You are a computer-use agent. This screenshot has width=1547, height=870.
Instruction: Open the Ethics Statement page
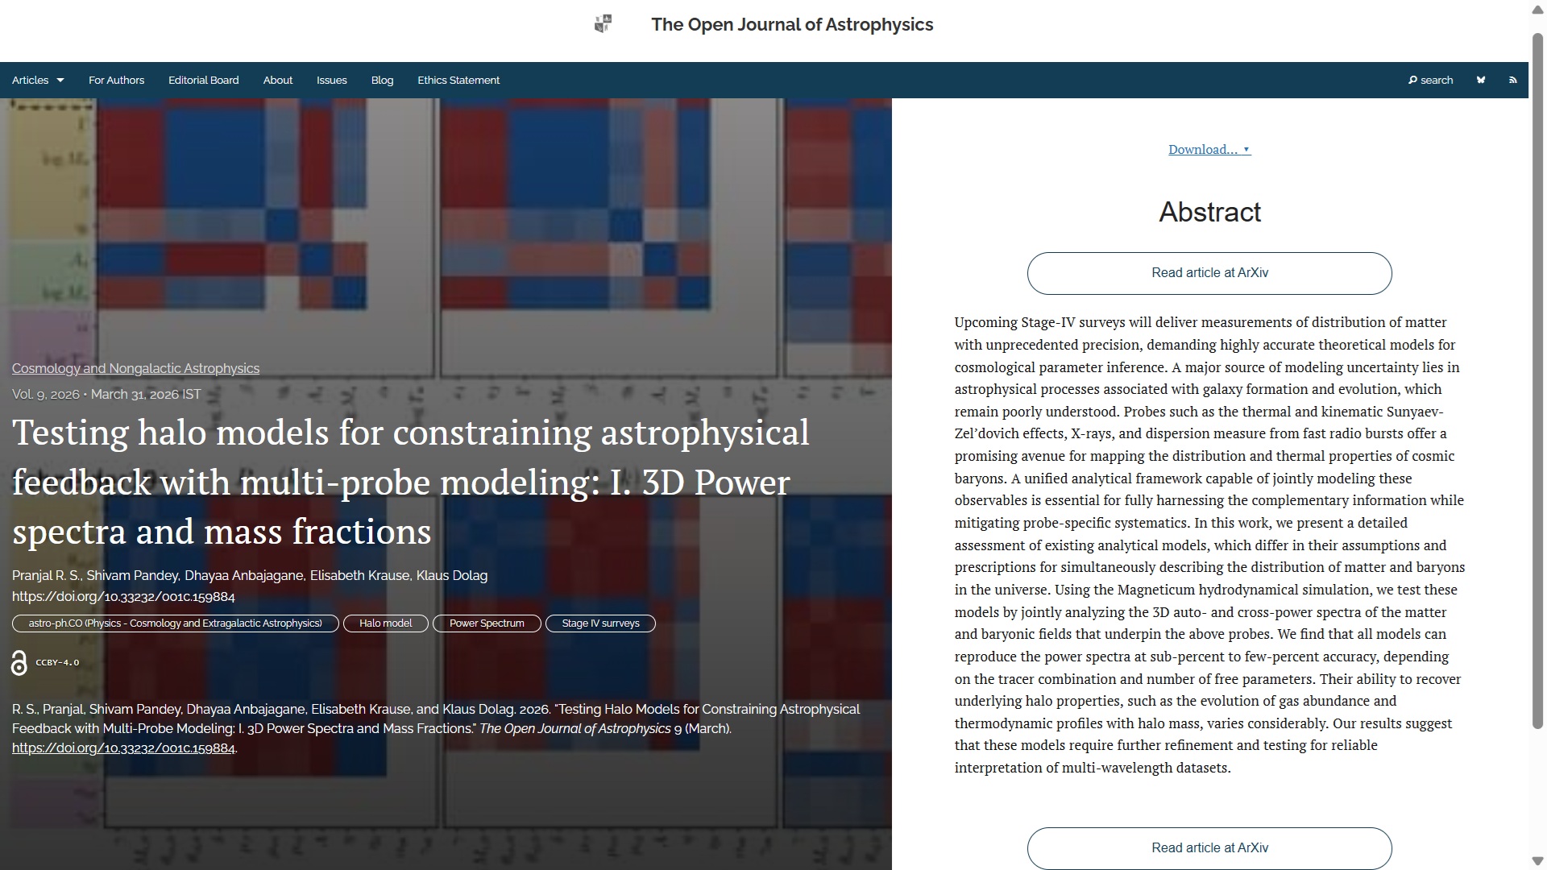[458, 81]
